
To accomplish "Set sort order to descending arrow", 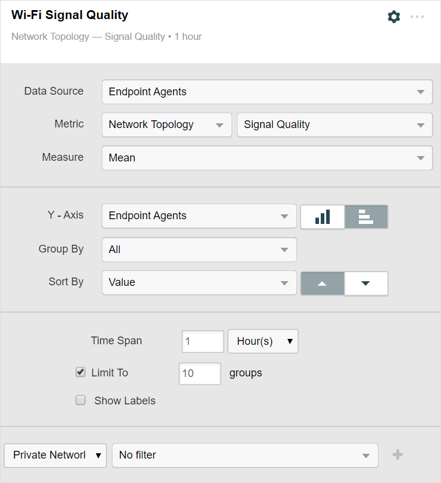I will tap(366, 283).
